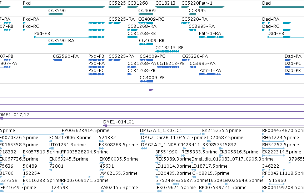This screenshot has width=304, height=193.
Task: Click the CG31268-PB protein label
Action: (x=141, y=71)
